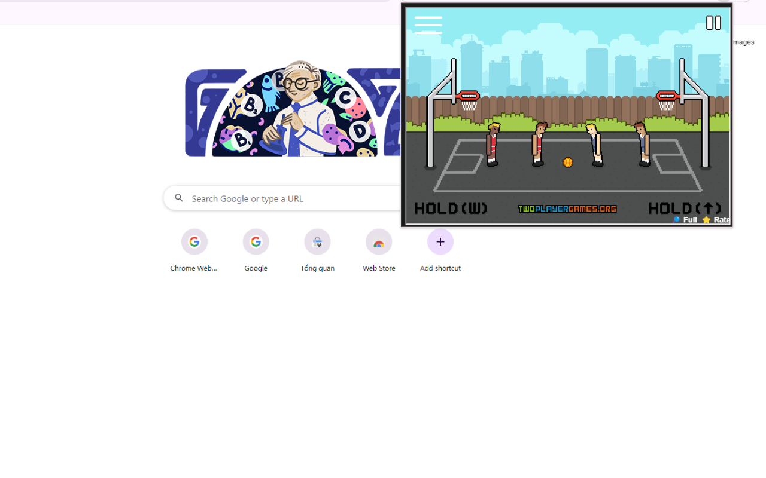Open the Images link at top right

[743, 42]
